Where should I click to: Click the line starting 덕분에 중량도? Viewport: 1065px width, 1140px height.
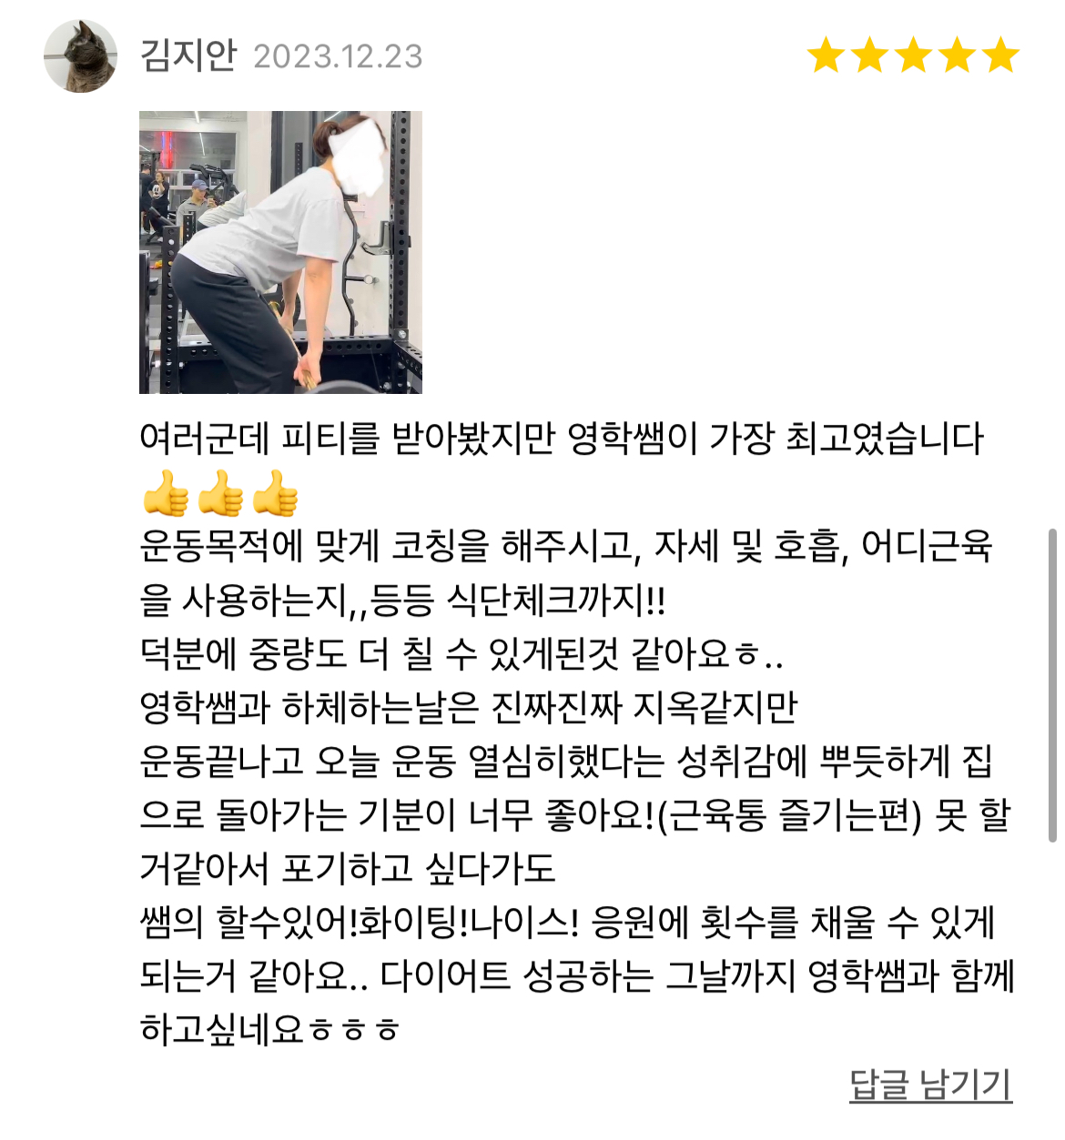(461, 653)
